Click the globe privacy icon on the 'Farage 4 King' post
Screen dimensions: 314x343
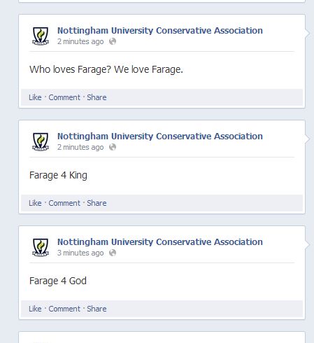pos(113,147)
